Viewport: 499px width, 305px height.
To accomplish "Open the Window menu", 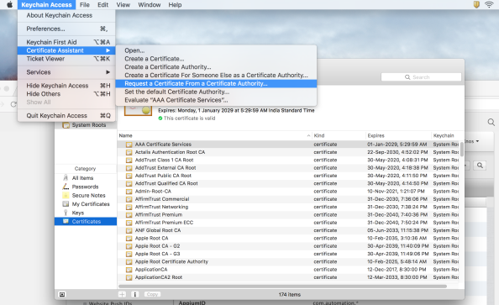I will pos(149,5).
